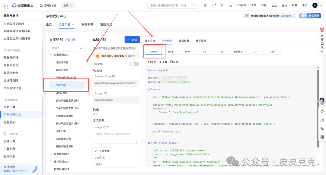Show help for the image parameter
The image size is (326, 175).
tap(105, 127)
